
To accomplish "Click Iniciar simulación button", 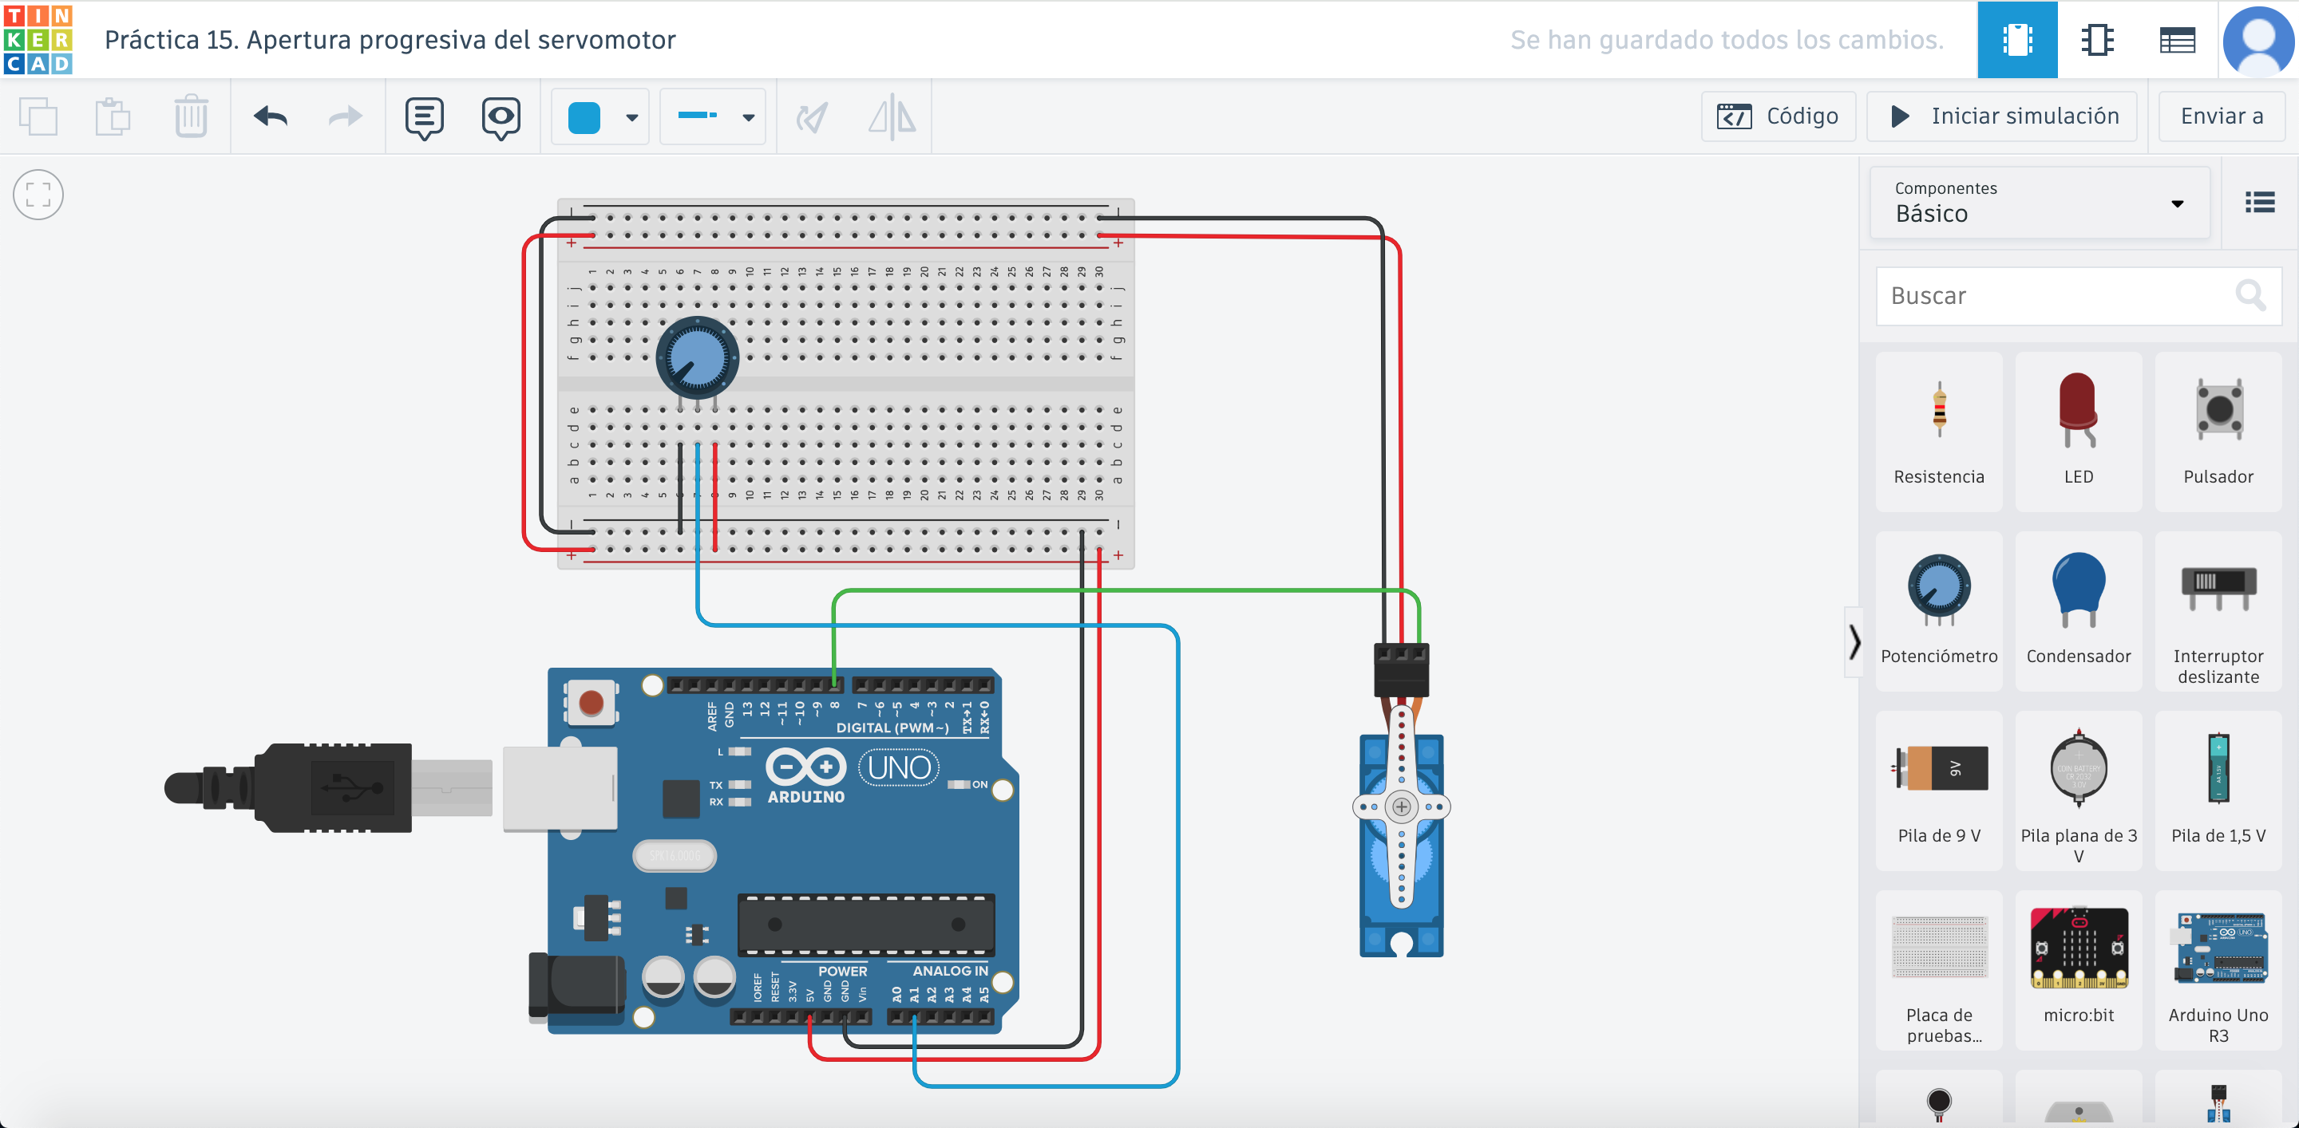I will pyautogui.click(x=2001, y=116).
